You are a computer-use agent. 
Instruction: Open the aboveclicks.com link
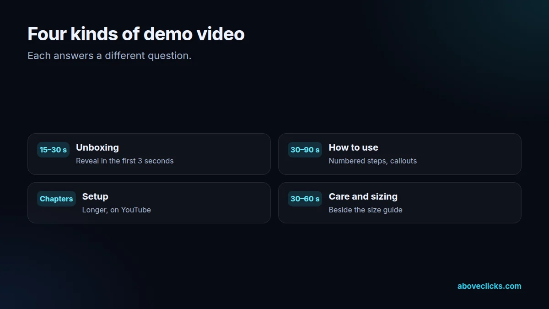click(489, 286)
